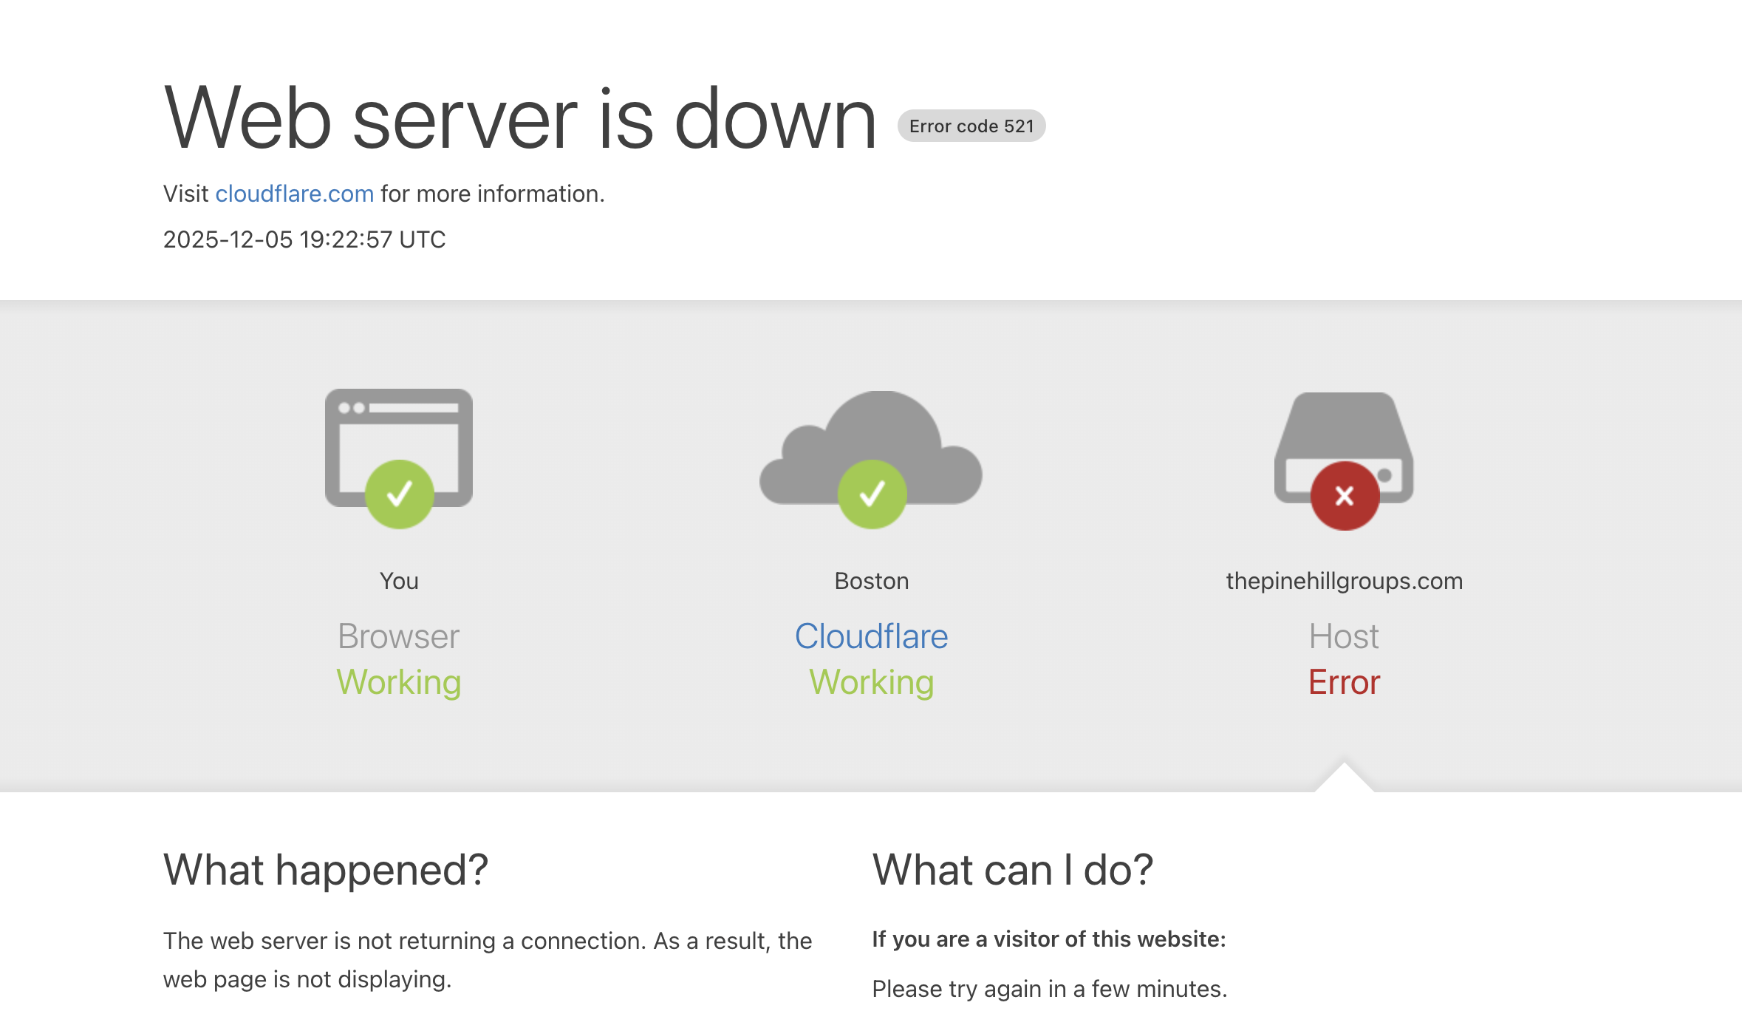Click the Error code 521 badge
Image resolution: width=1742 pixels, height=1011 pixels.
coord(971,126)
